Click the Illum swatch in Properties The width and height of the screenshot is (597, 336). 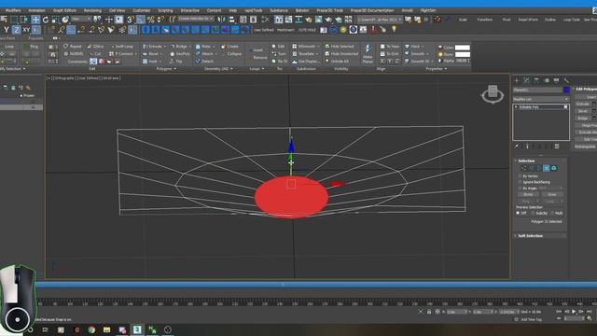(463, 54)
